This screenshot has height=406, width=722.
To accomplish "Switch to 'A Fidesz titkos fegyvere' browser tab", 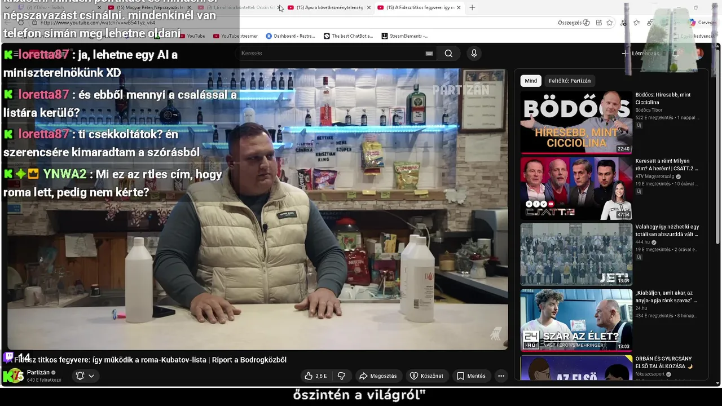I will pyautogui.click(x=420, y=7).
